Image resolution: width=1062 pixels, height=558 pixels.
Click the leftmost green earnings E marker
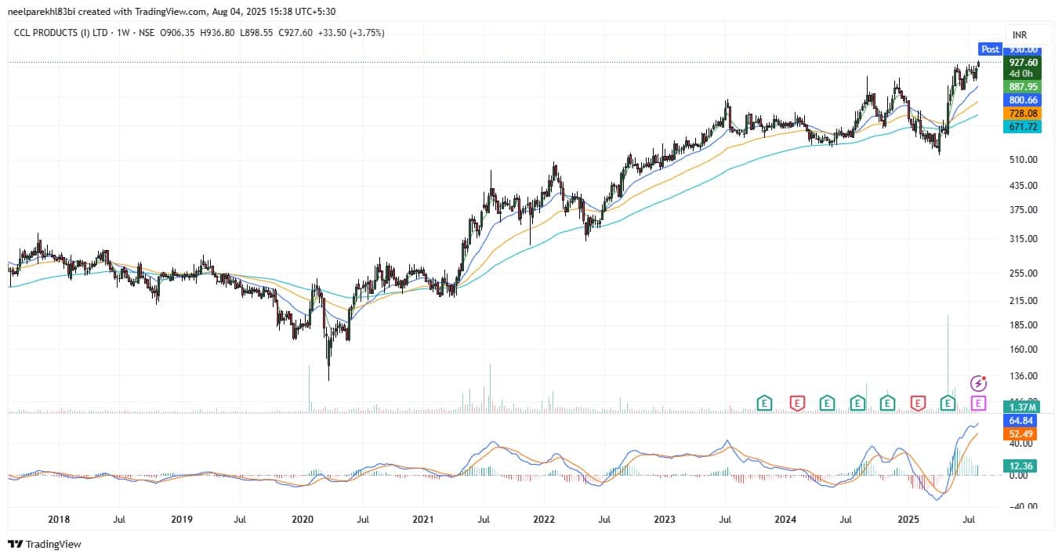(x=764, y=403)
